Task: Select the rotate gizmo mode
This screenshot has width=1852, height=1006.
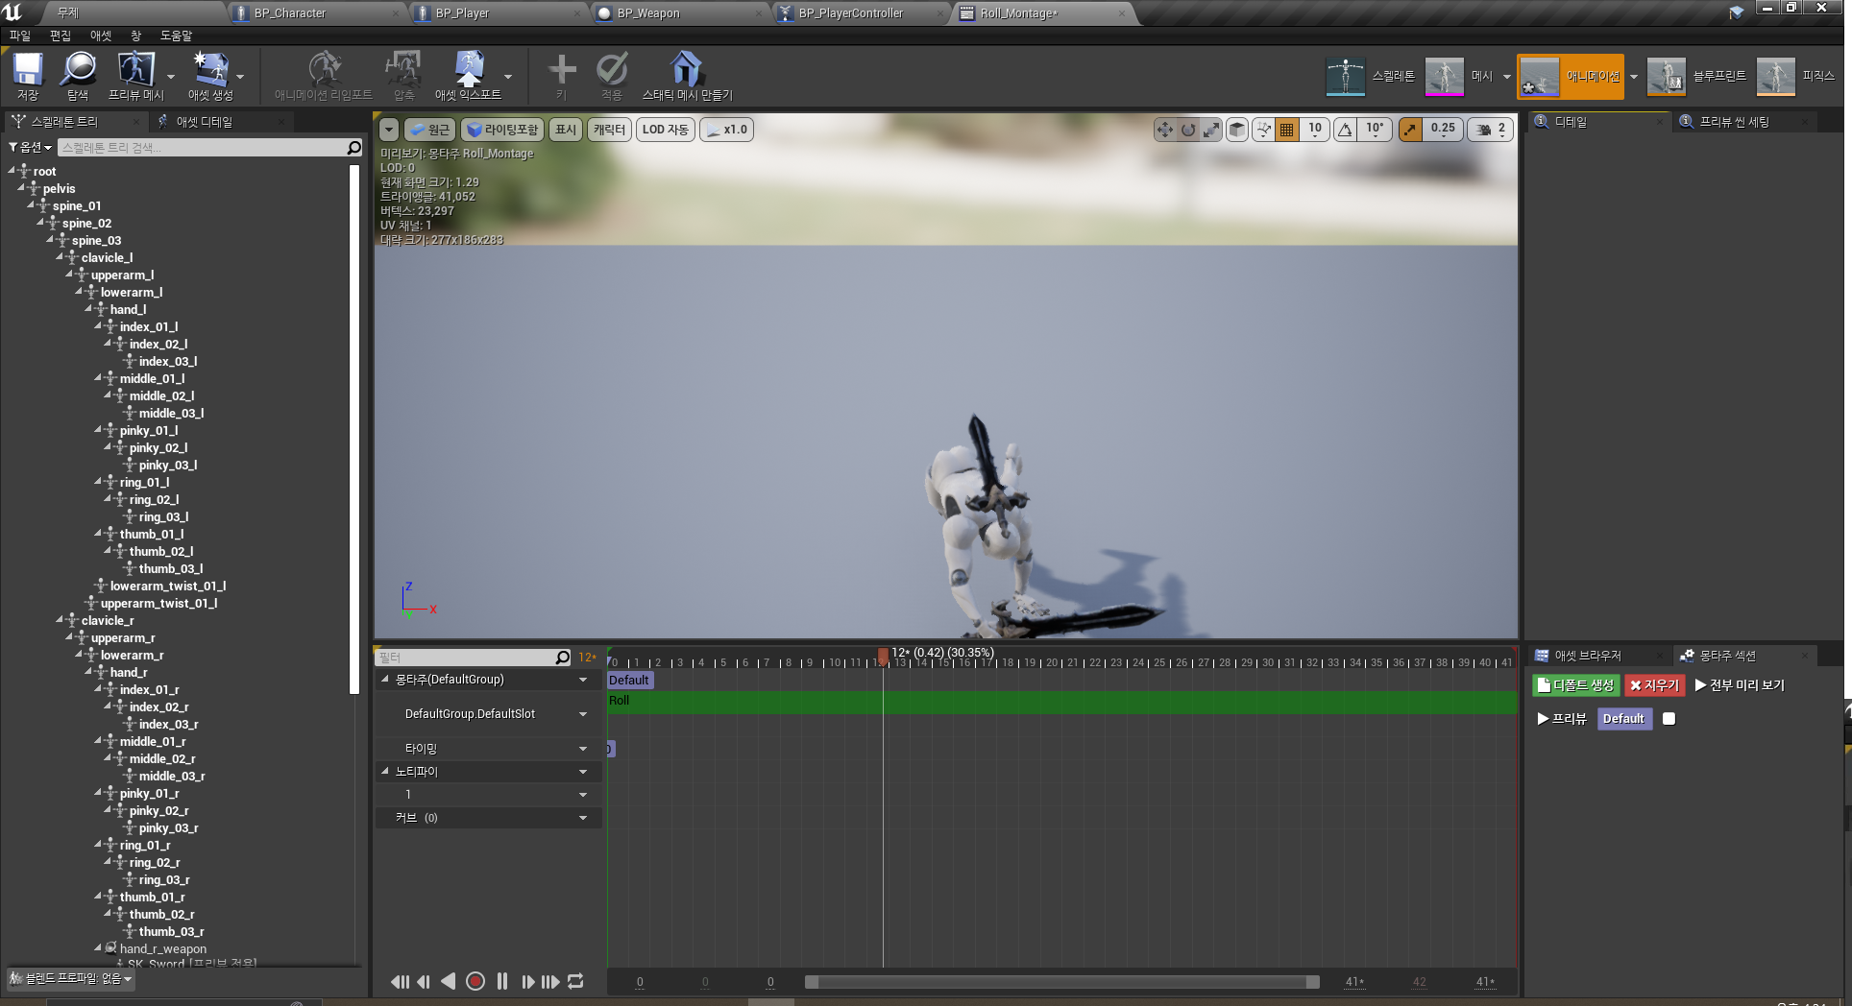Action: pos(1188,130)
